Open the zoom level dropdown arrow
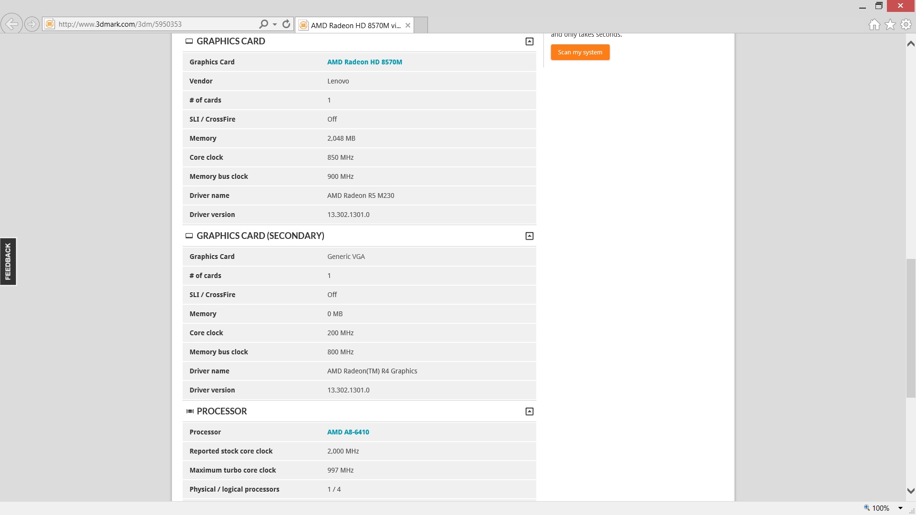916x515 pixels. [x=900, y=508]
